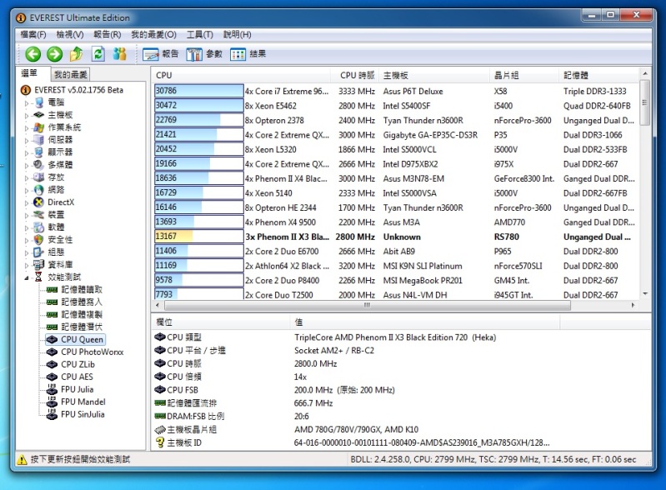This screenshot has width=666, height=490.
Task: Open the 報告 report toolbar button
Action: (x=161, y=54)
